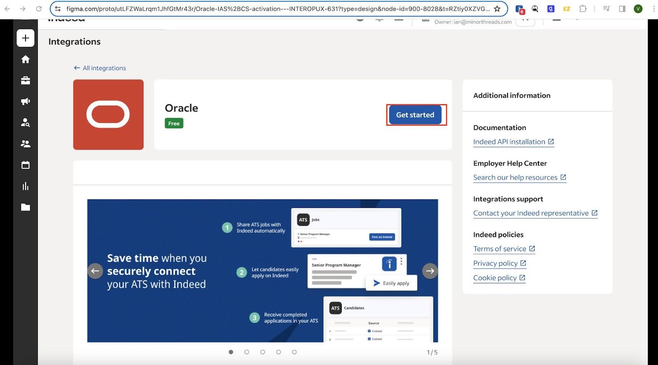Image resolution: width=658 pixels, height=365 pixels.
Task: Select third carousel dot
Action: [262, 352]
